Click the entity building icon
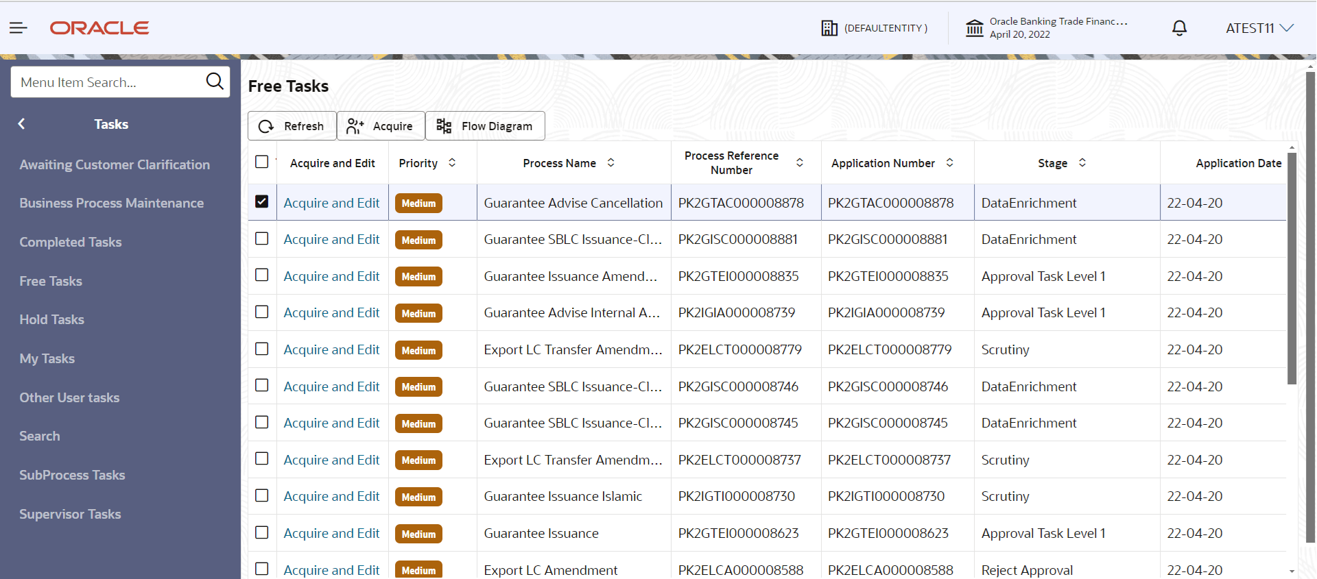Image resolution: width=1317 pixels, height=579 pixels. coord(829,28)
